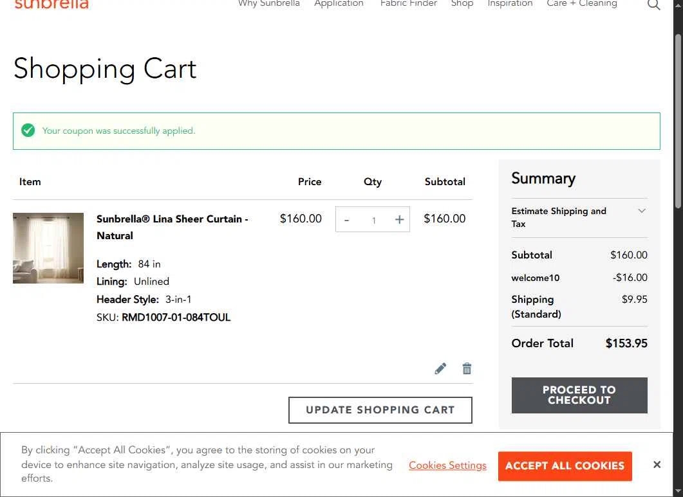Click the green coupon success checkmark
This screenshot has width=683, height=497.
click(x=28, y=130)
